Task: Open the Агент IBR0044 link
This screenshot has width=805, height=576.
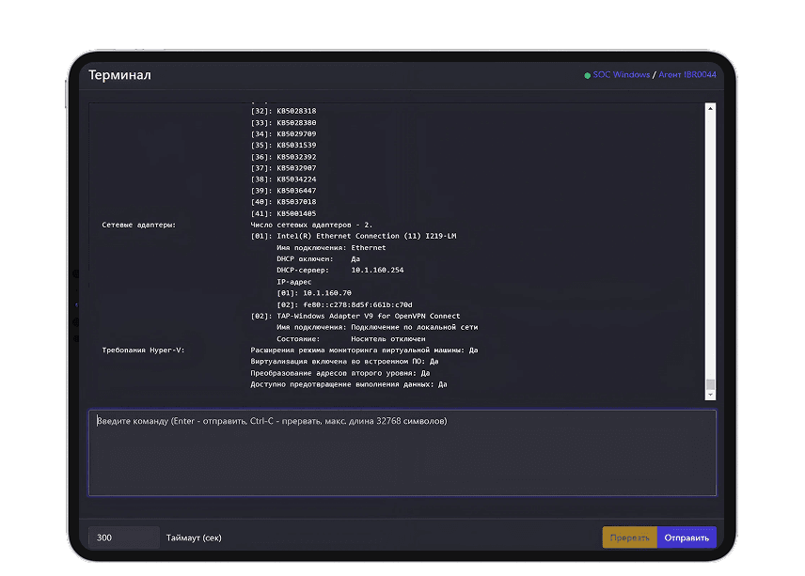Action: 687,75
